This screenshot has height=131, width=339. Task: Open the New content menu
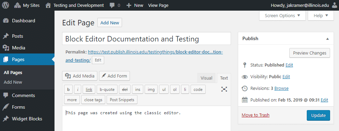(x=135, y=5)
